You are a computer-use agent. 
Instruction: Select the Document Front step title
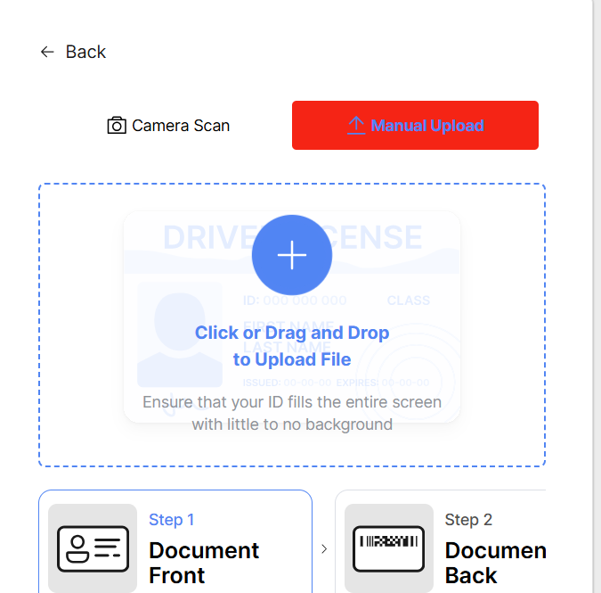204,562
